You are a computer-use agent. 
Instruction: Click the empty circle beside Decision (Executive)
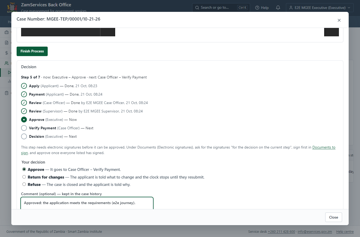[24, 136]
